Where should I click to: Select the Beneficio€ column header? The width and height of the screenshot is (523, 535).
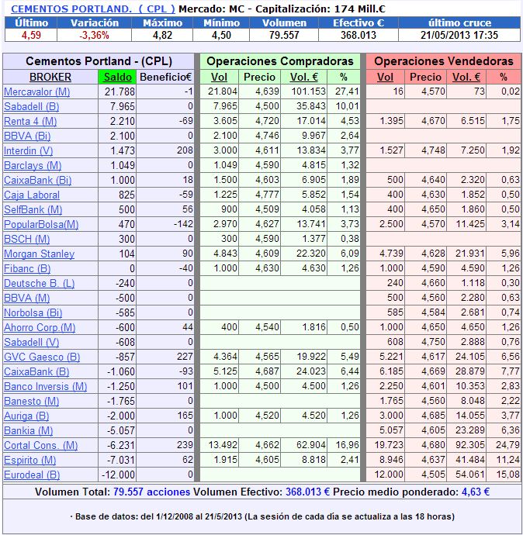point(165,77)
